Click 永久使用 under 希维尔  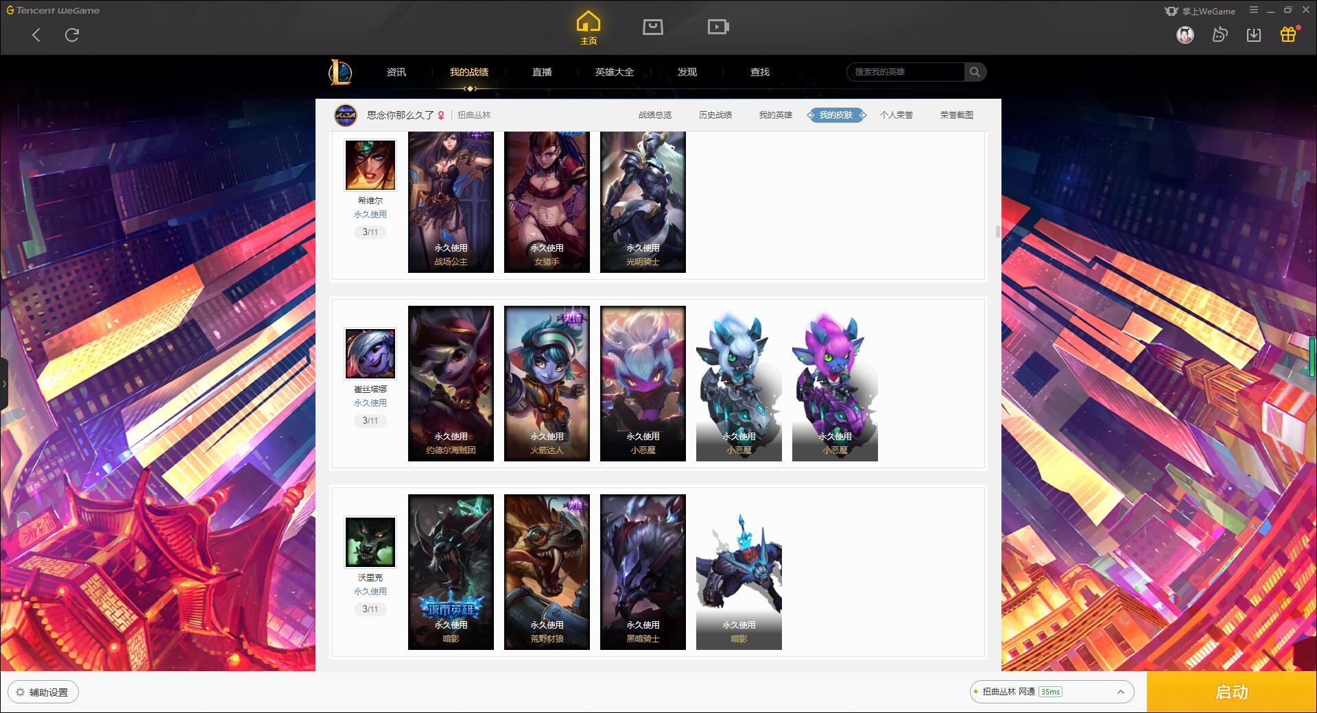tap(370, 215)
